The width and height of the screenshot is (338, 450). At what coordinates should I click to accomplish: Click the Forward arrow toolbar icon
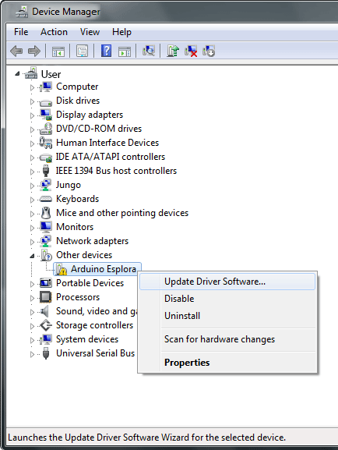pyautogui.click(x=34, y=51)
